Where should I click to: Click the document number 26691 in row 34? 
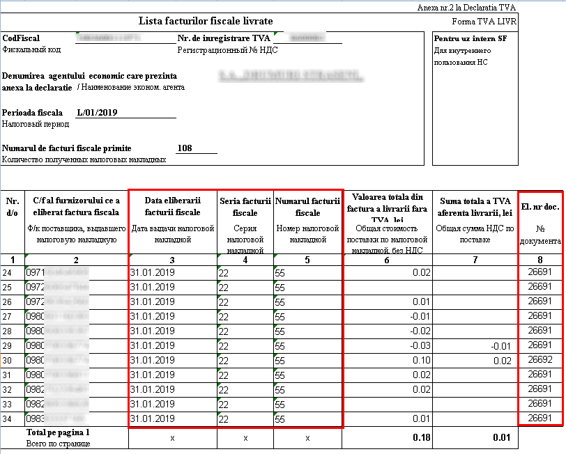pyautogui.click(x=540, y=418)
